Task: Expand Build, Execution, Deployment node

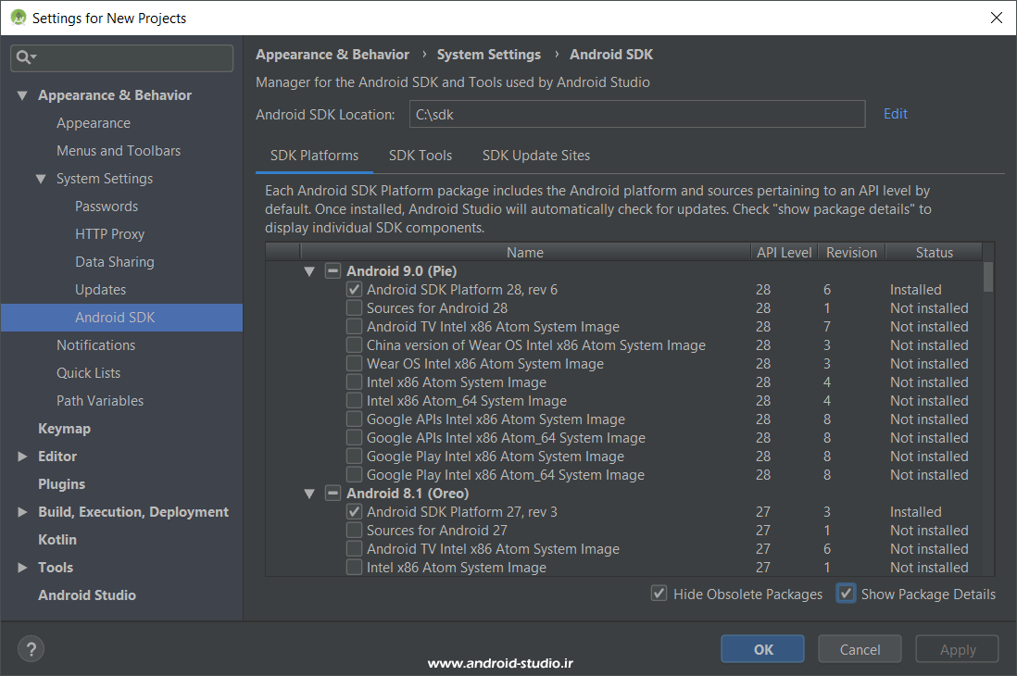Action: 22,512
